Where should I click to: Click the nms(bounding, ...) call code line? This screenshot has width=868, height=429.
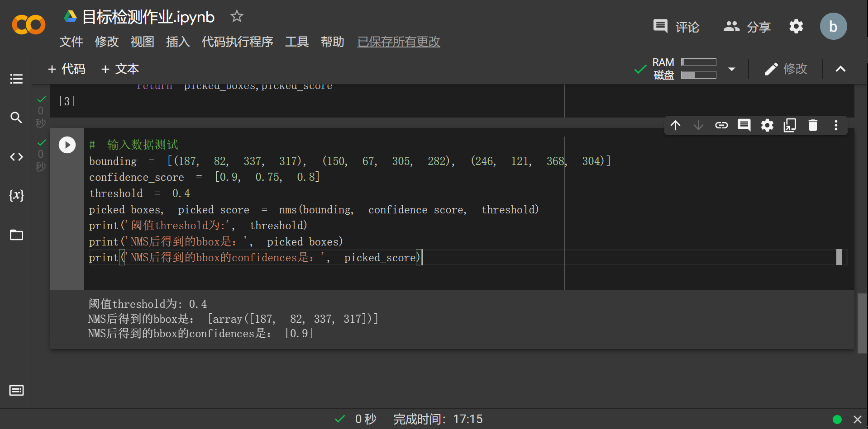(x=314, y=209)
